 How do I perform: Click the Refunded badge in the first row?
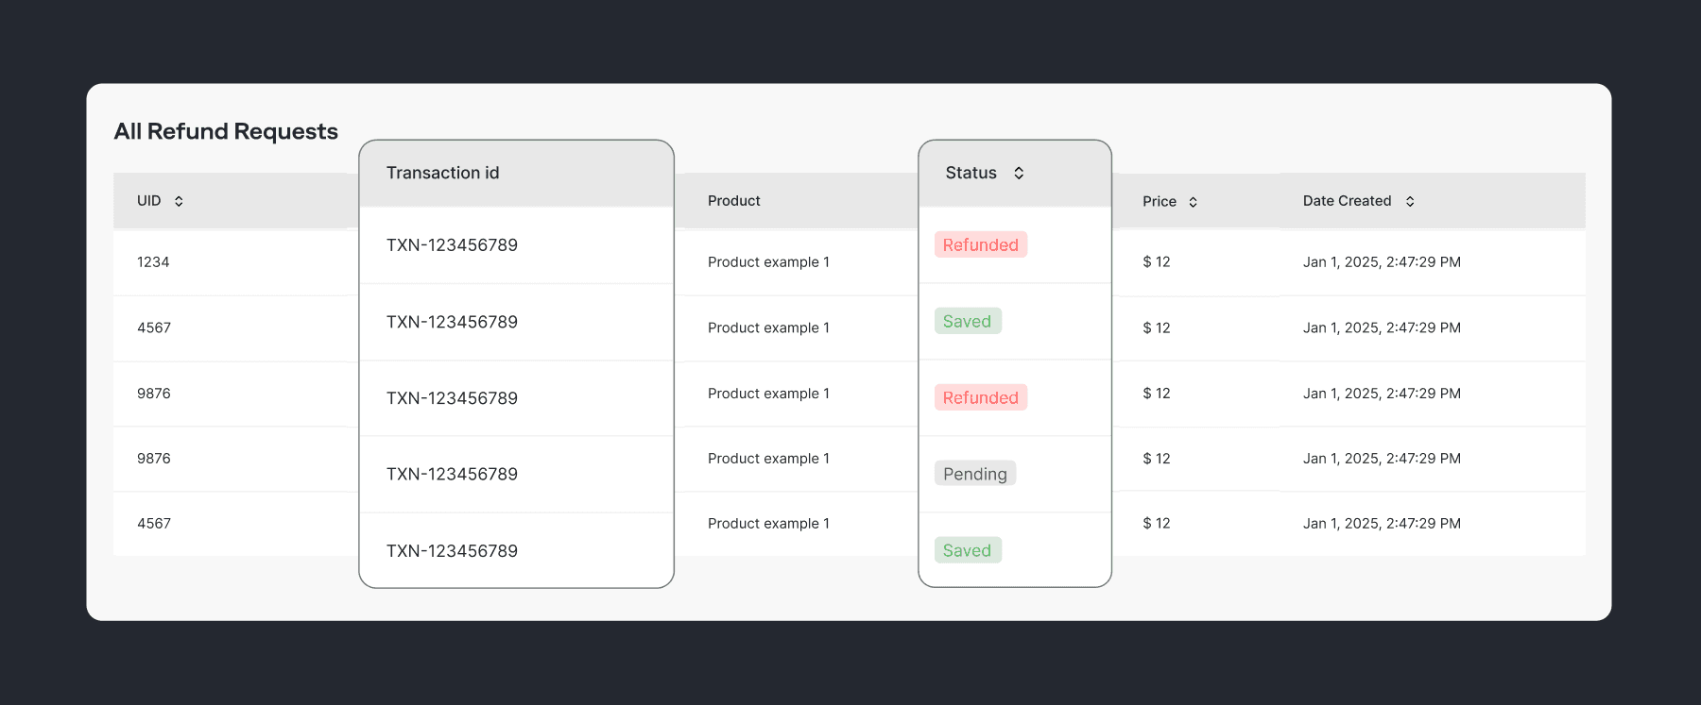pos(980,245)
